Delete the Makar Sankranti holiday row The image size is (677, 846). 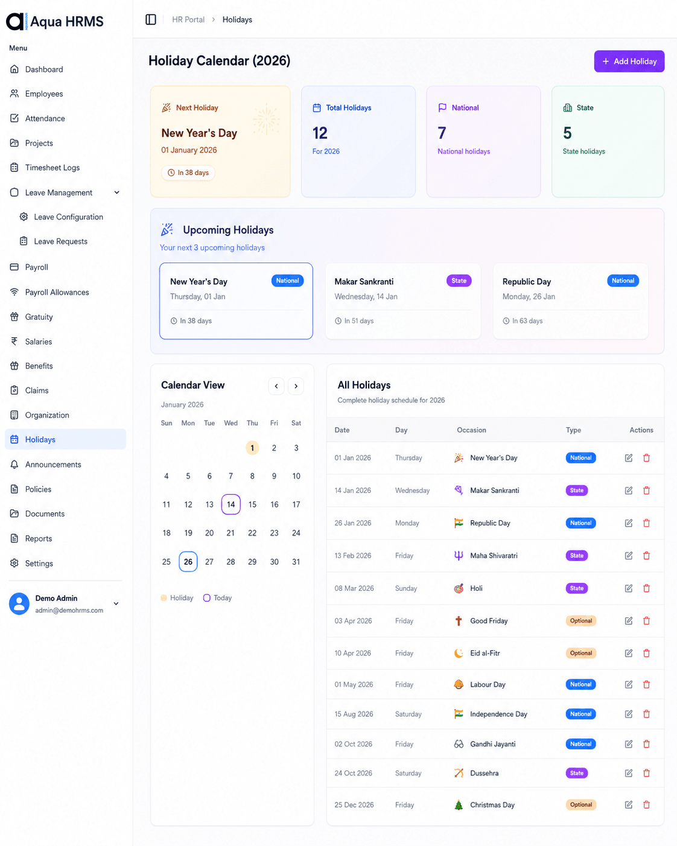(x=646, y=491)
